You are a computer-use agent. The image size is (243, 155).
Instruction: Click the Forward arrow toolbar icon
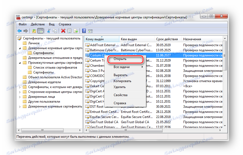click(25, 31)
